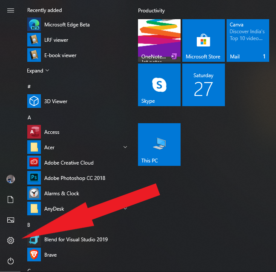
Task: Select the AnyDesk label
Action: (54, 209)
